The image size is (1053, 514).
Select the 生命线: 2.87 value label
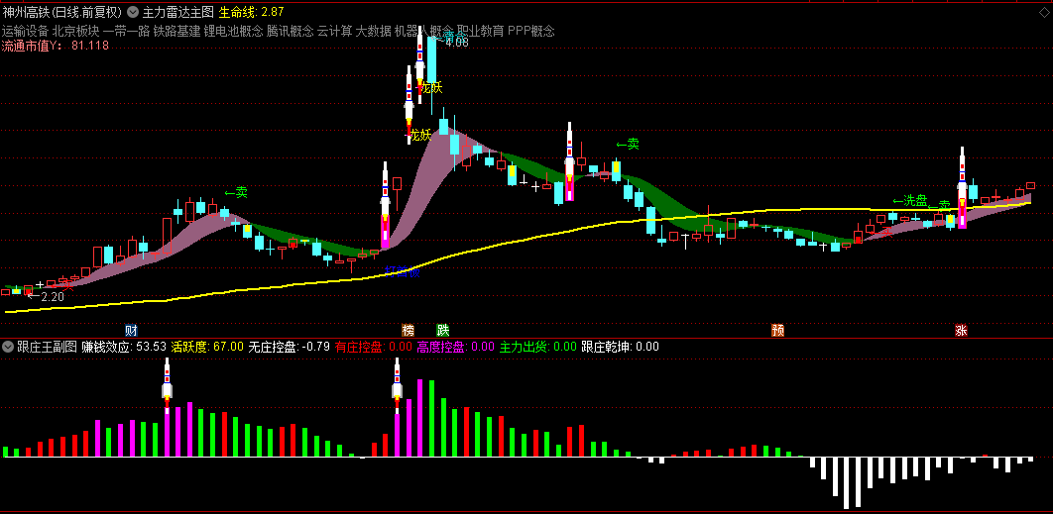[x=251, y=12]
